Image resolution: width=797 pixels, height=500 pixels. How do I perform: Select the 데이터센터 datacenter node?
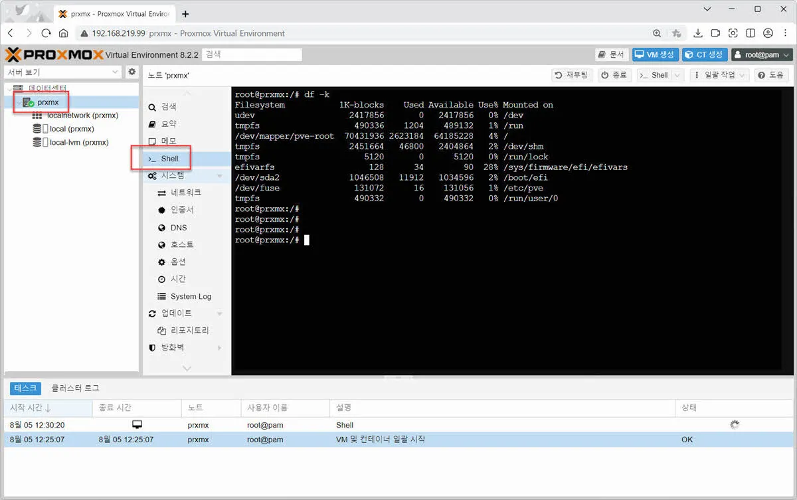(x=47, y=88)
